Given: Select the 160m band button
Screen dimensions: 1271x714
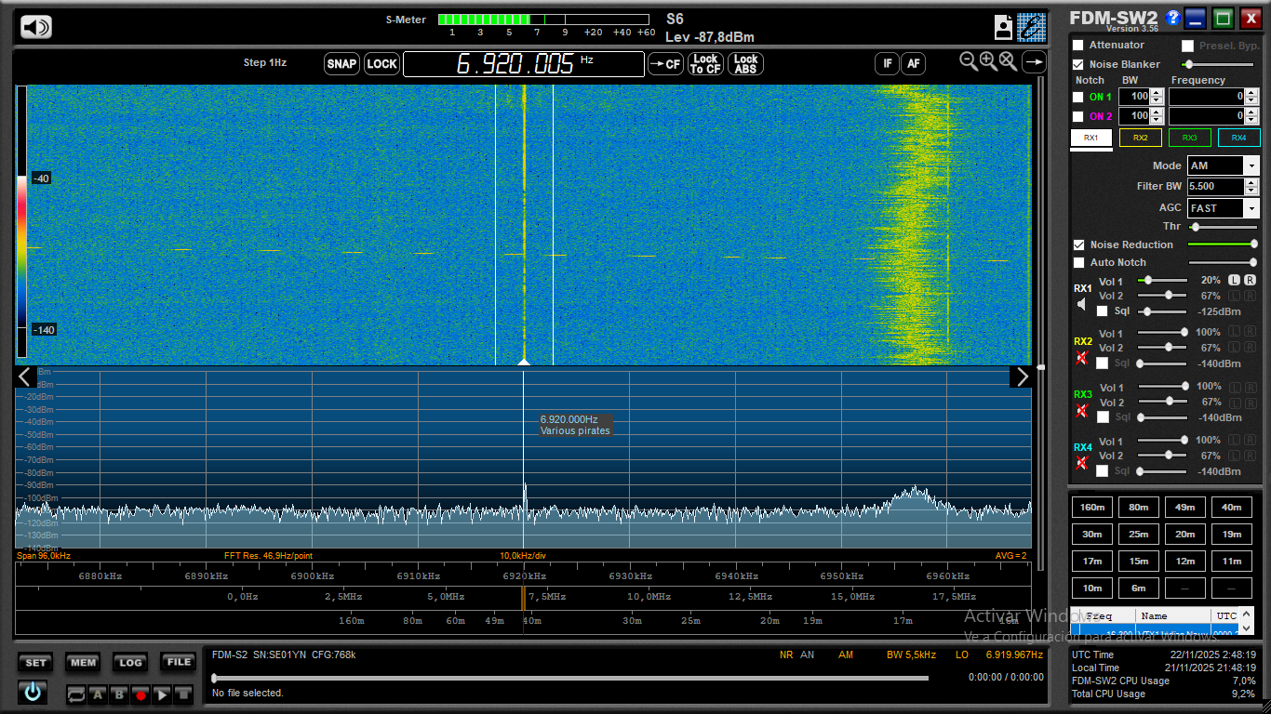Looking at the screenshot, I should coord(1091,507).
